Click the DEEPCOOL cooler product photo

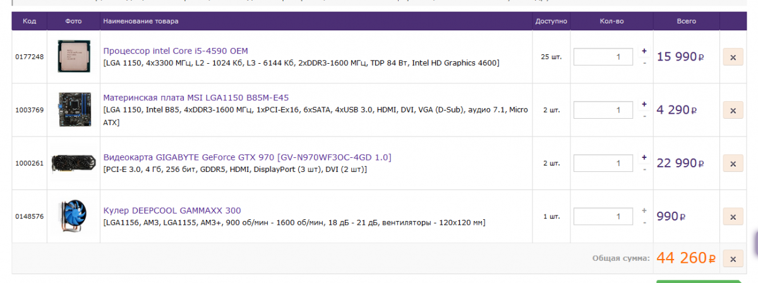pyautogui.click(x=73, y=217)
